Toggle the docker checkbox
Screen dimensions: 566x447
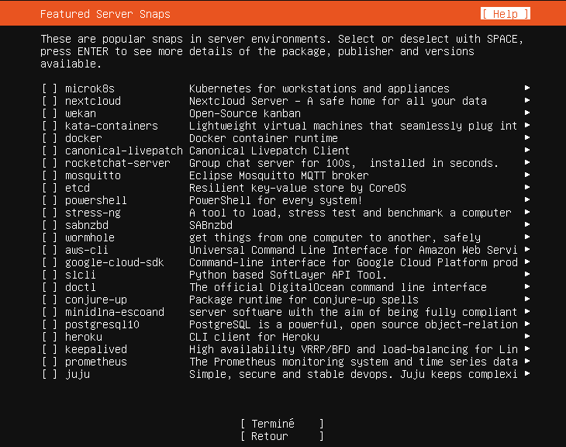(x=50, y=138)
